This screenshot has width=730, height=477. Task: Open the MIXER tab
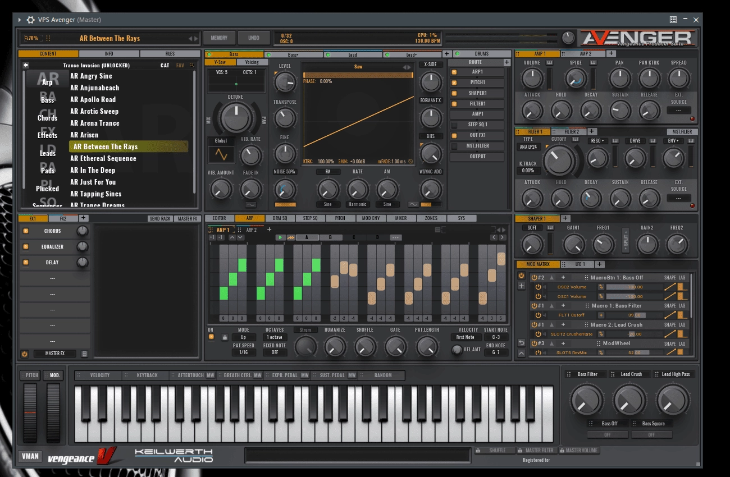tap(401, 218)
